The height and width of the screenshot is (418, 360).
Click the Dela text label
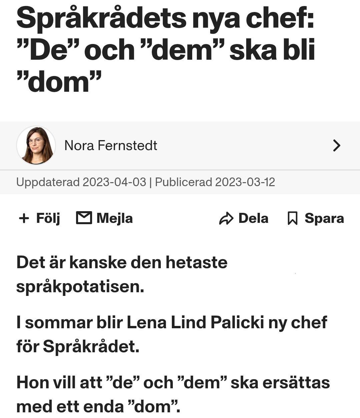(253, 218)
